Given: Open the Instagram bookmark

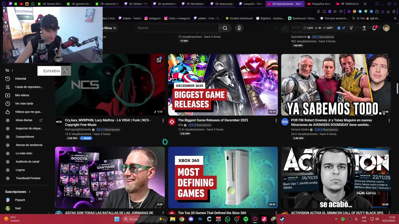Looking at the screenshot, I should pyautogui.click(x=152, y=18).
